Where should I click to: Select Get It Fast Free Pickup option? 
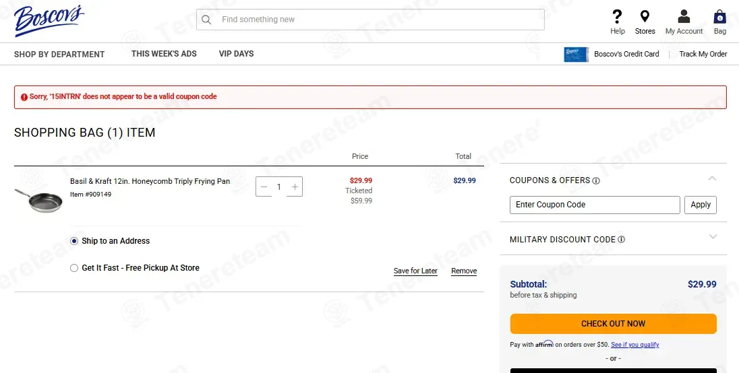coord(74,268)
